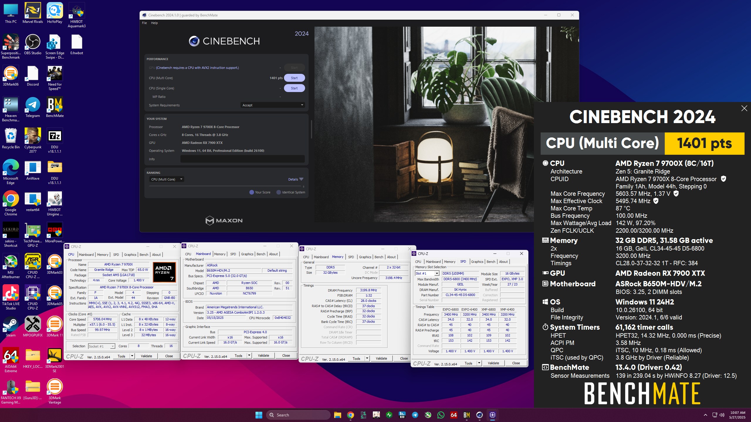Open AIDA64 from the taskbar
The height and width of the screenshot is (422, 751).
pyautogui.click(x=454, y=415)
